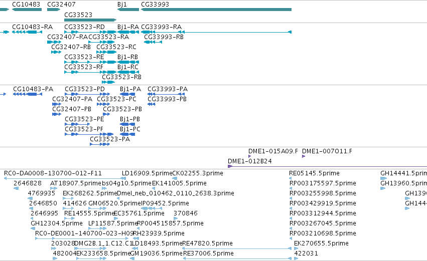Click protein CG33523-PA
Screen dimensions: 427x261
(110, 139)
